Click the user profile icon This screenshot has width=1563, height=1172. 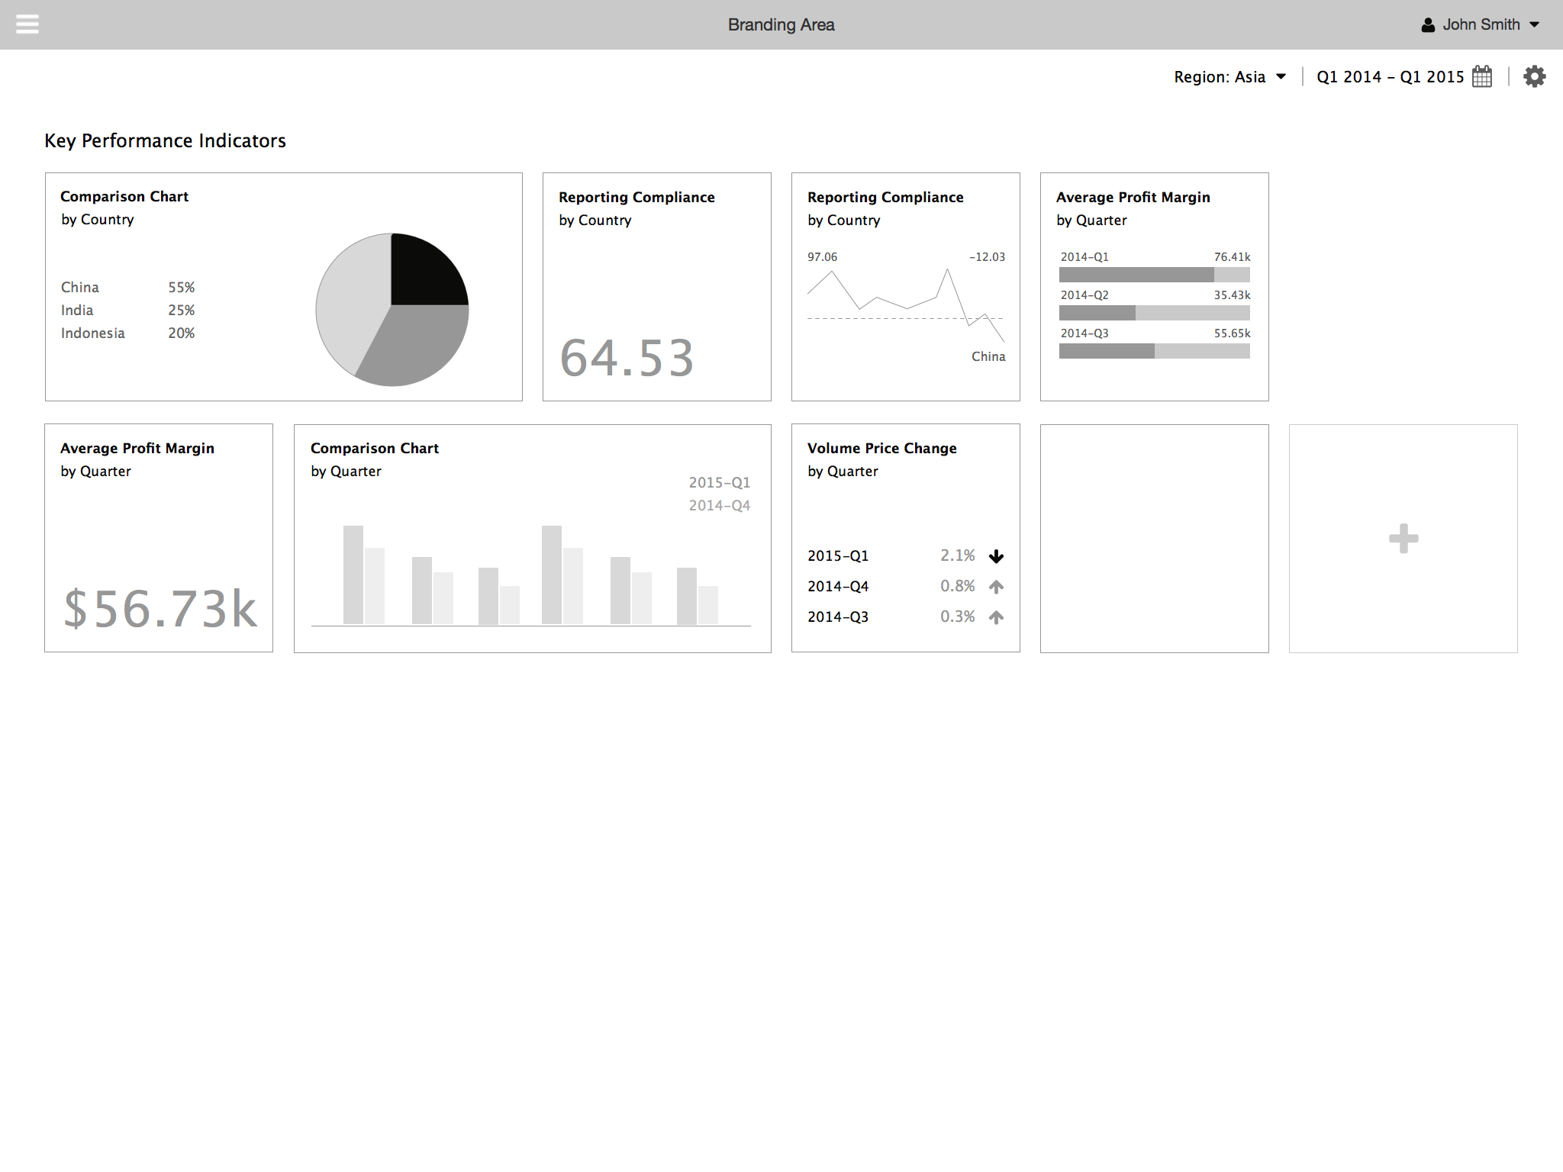1428,25
